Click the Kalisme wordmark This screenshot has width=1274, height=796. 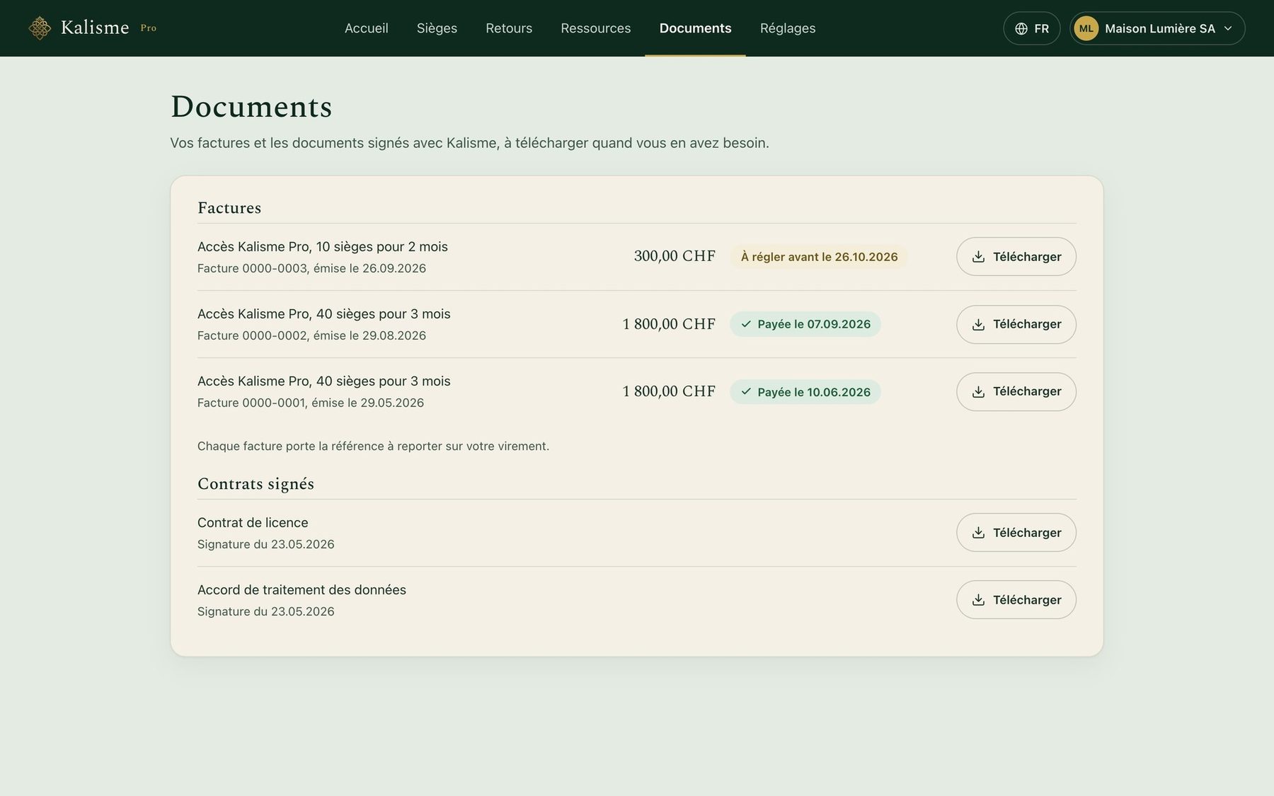coord(95,28)
